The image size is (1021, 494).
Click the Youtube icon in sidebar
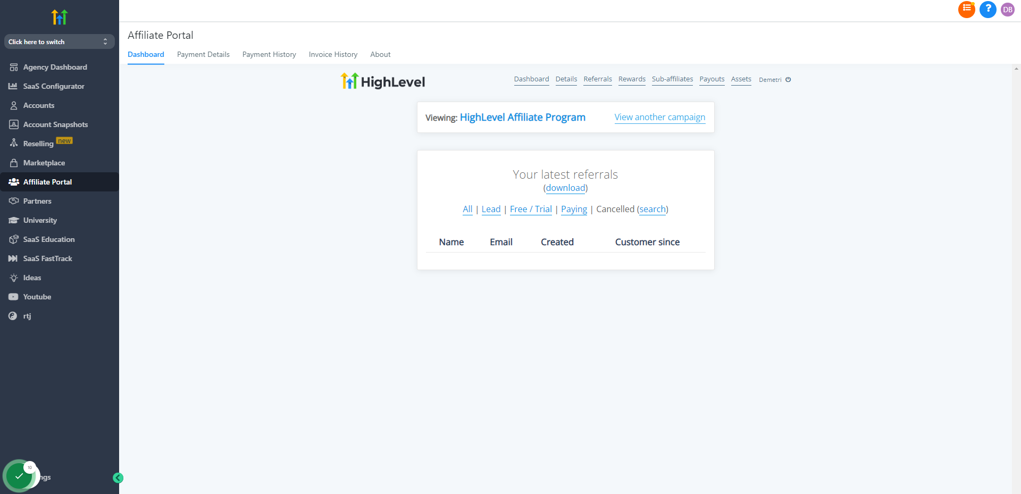coord(13,297)
